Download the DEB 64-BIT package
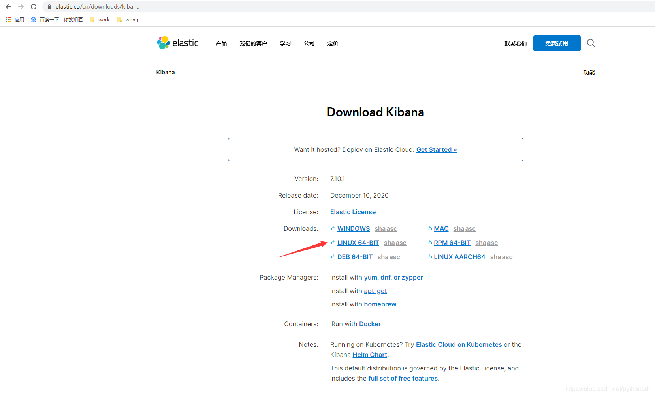Image resolution: width=655 pixels, height=396 pixels. (355, 257)
